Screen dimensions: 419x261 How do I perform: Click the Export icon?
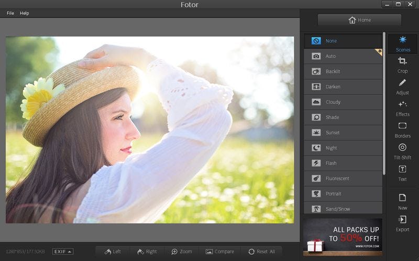[x=402, y=223]
